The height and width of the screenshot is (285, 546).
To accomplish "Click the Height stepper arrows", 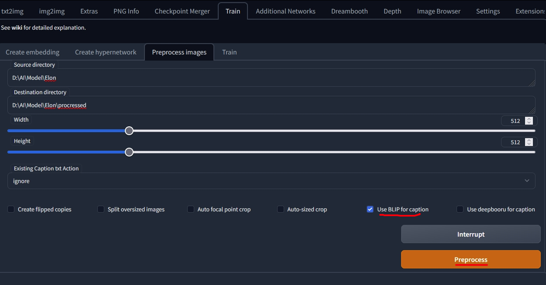I will [x=529, y=142].
